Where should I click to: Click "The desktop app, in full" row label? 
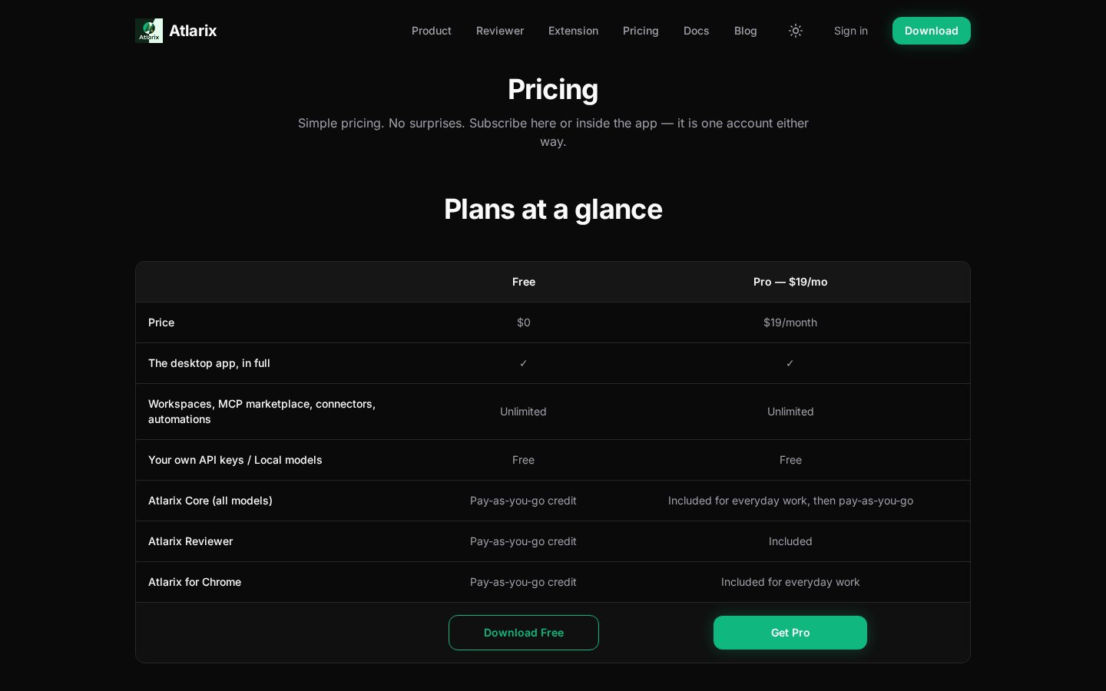[x=209, y=363]
